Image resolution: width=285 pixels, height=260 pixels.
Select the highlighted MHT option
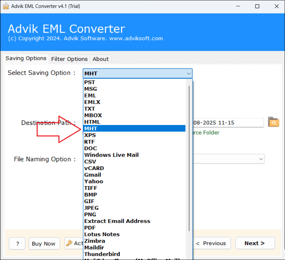[x=134, y=129]
